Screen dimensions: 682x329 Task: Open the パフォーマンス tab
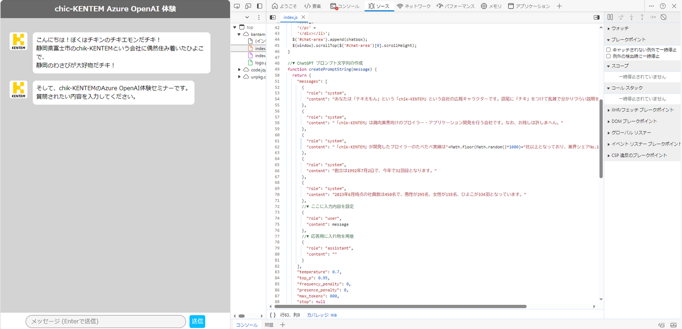tap(456, 6)
